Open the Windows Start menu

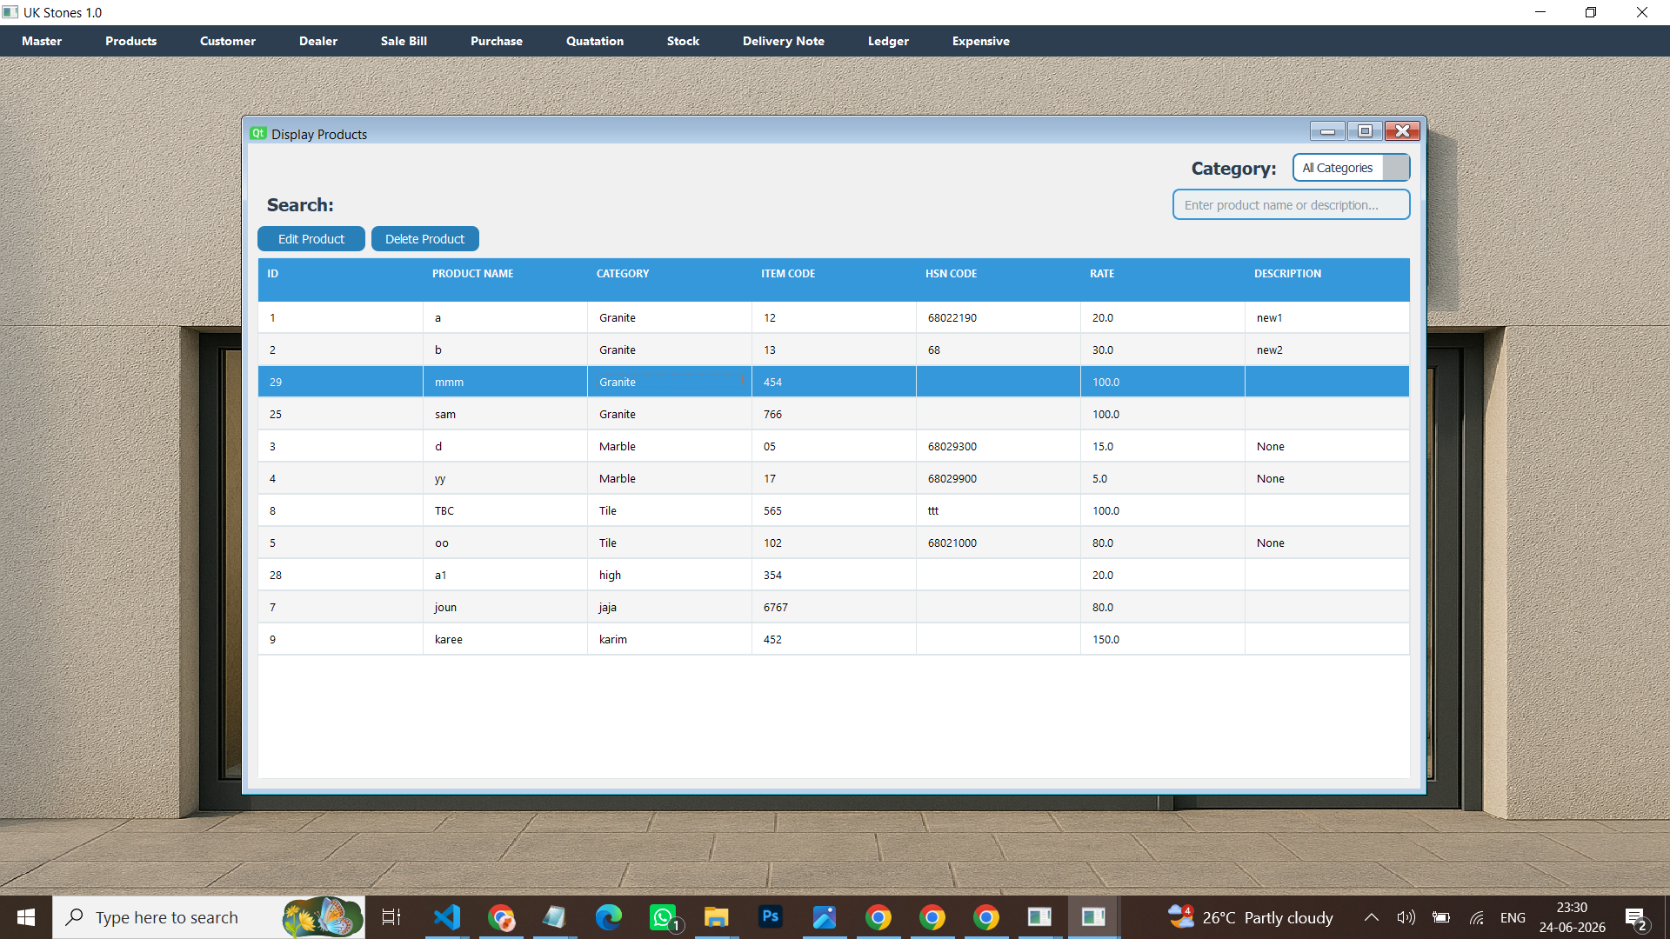pos(26,917)
